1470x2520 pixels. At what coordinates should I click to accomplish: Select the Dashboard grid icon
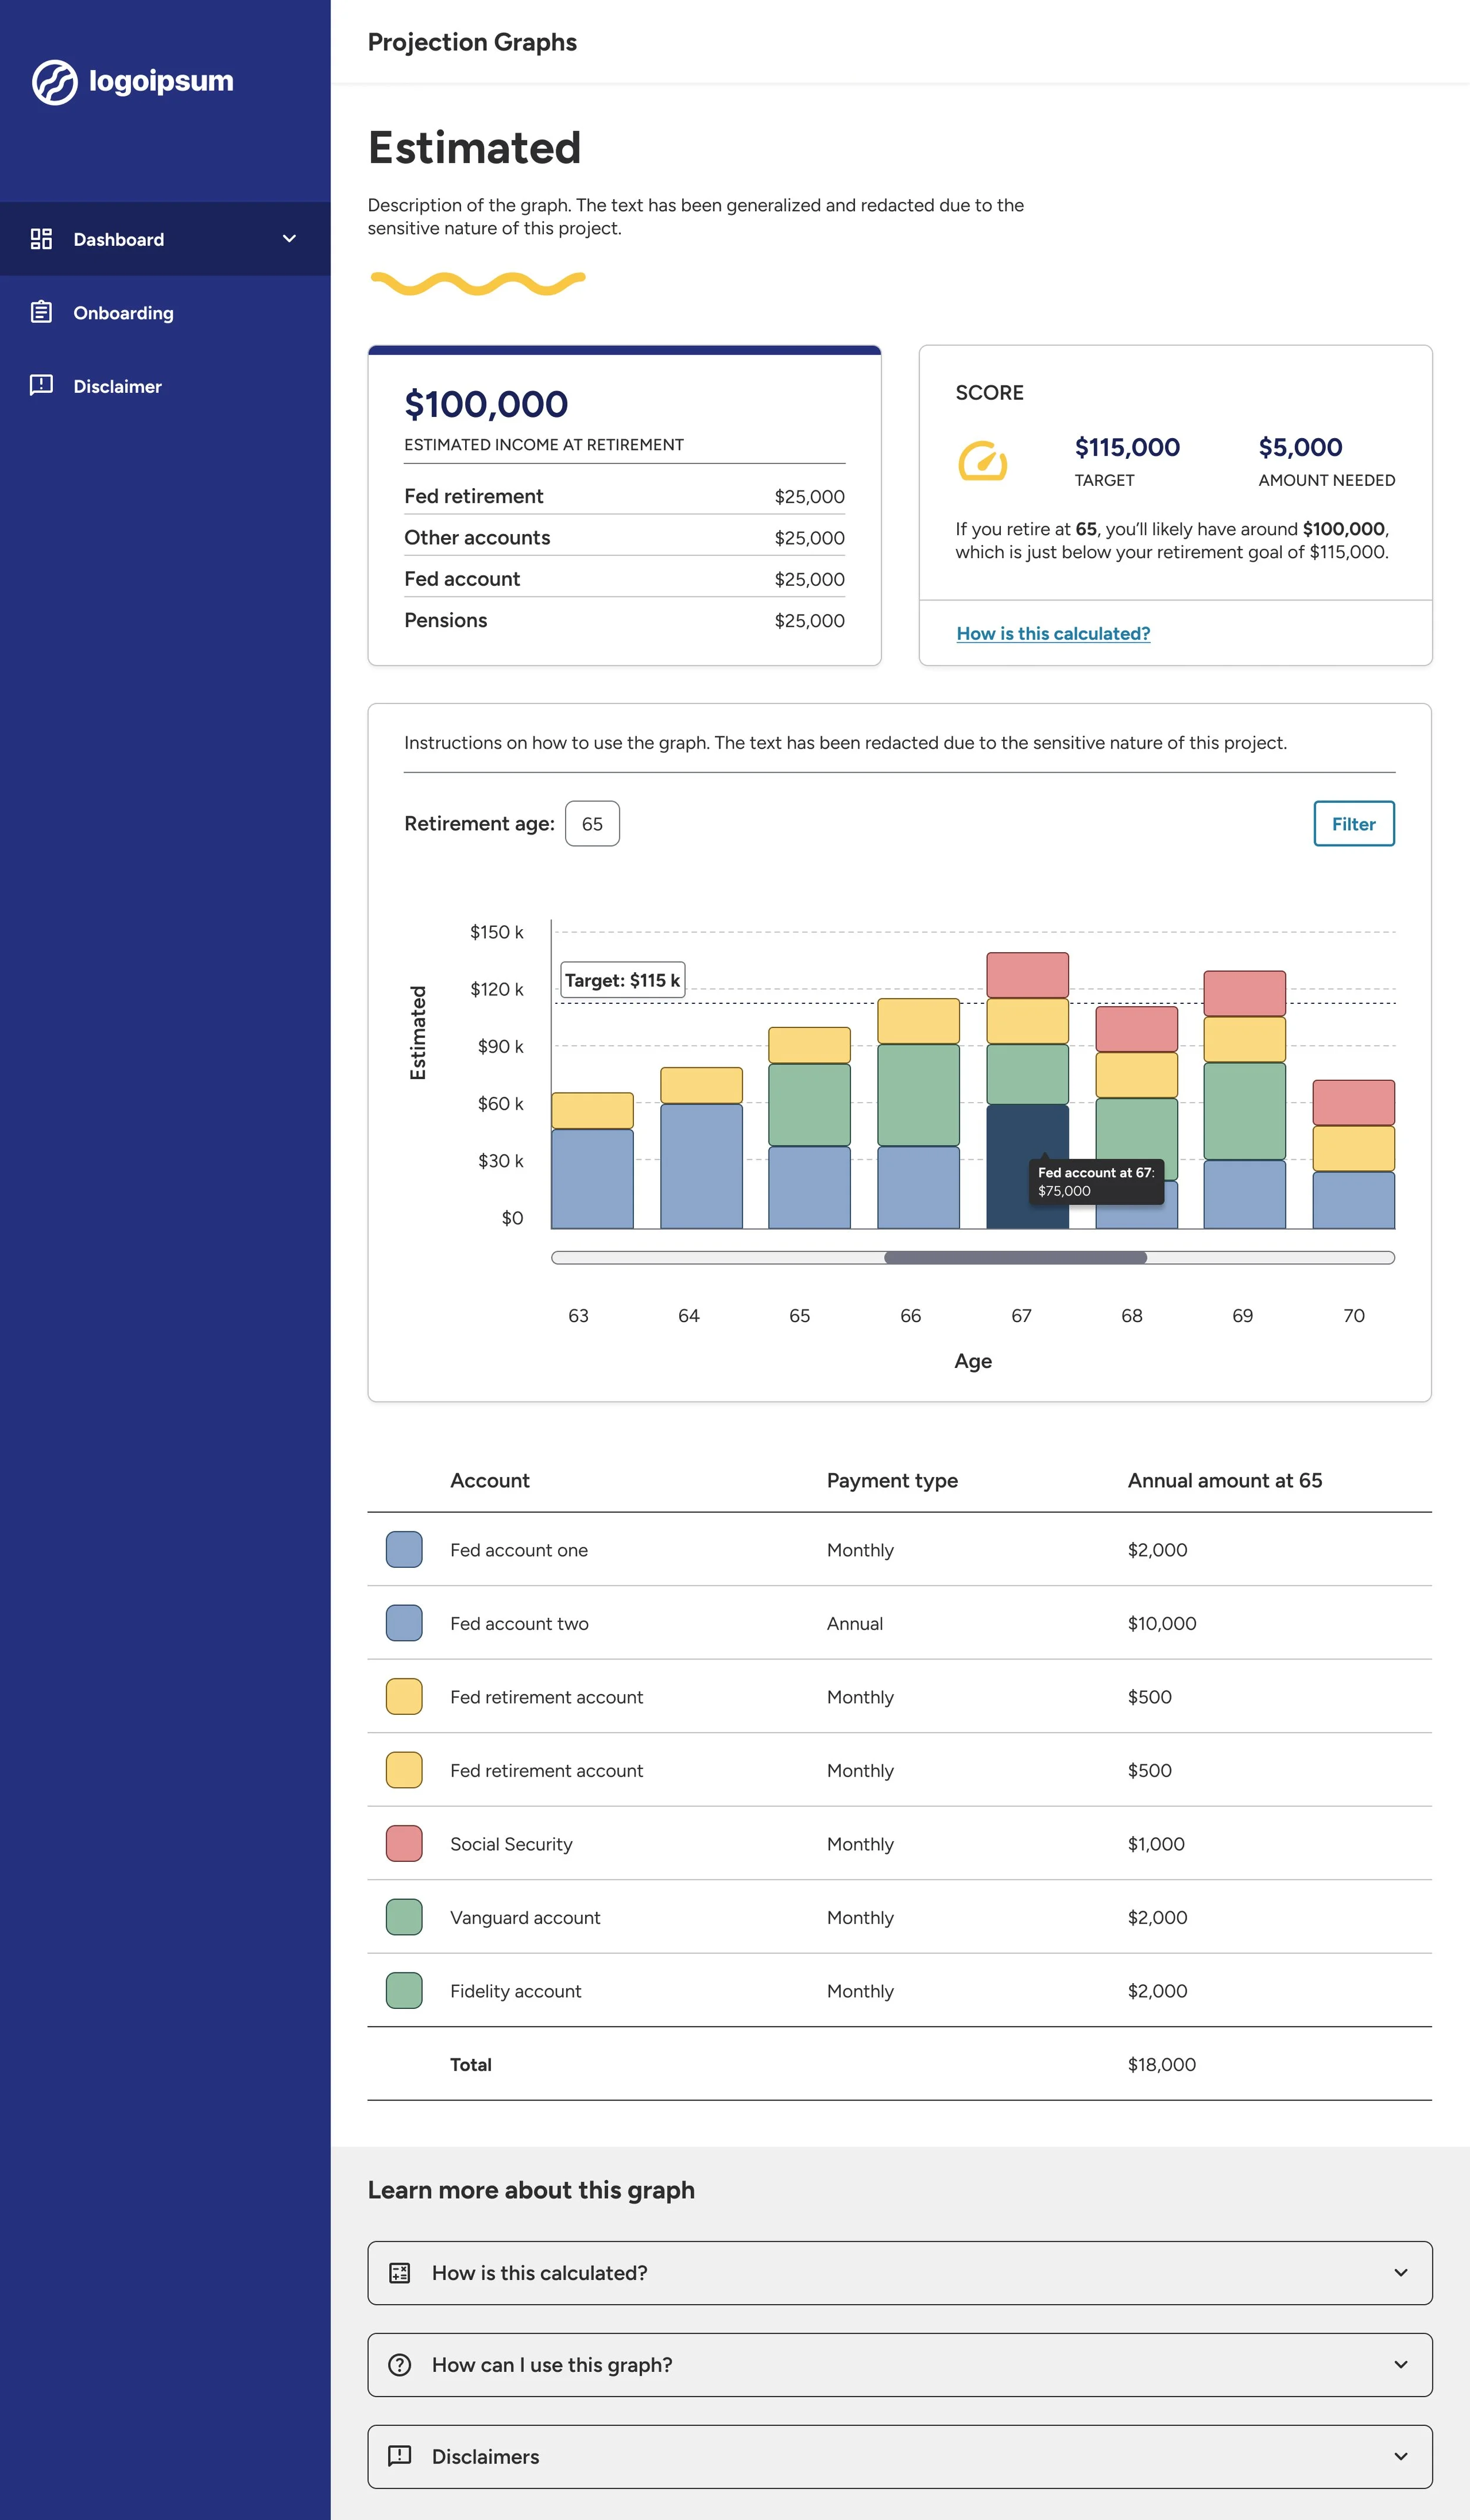41,239
